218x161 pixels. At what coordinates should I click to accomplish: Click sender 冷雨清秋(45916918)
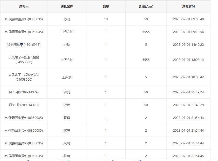tap(24, 44)
